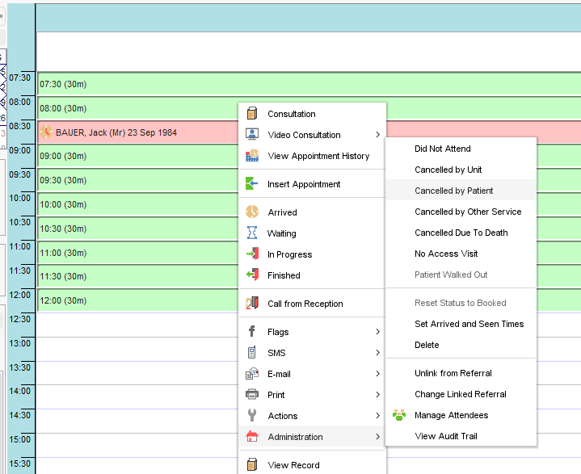The image size is (581, 474).
Task: Click the Video Consultation monitor icon
Action: point(252,134)
